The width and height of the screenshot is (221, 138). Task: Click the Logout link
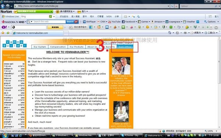coord(129,43)
